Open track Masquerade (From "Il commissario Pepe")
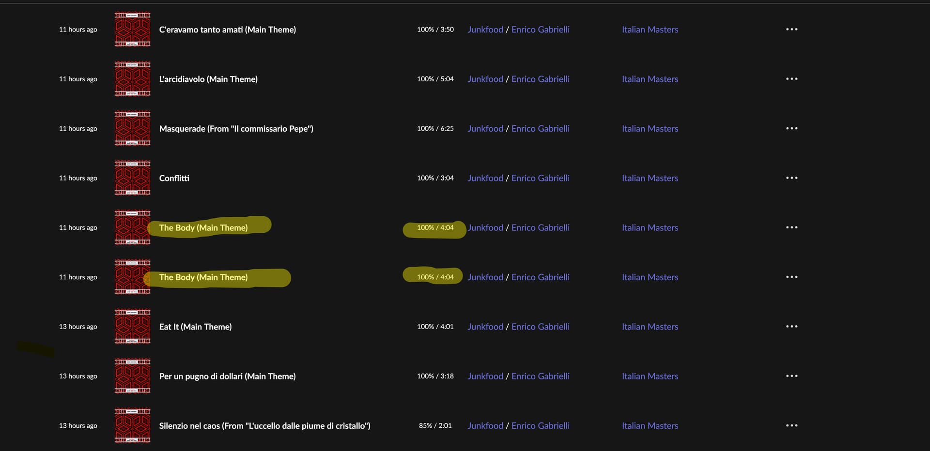 [x=236, y=128]
